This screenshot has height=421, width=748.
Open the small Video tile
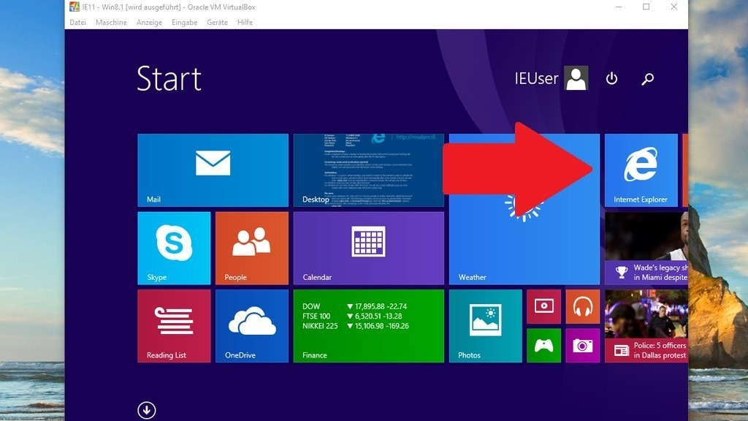point(543,306)
